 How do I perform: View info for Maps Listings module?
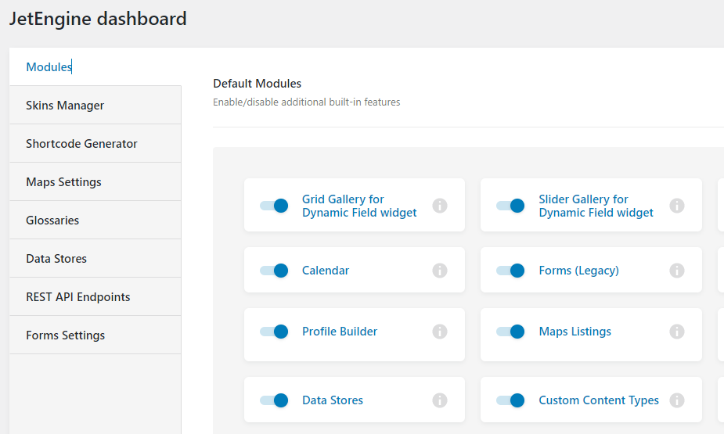(677, 331)
